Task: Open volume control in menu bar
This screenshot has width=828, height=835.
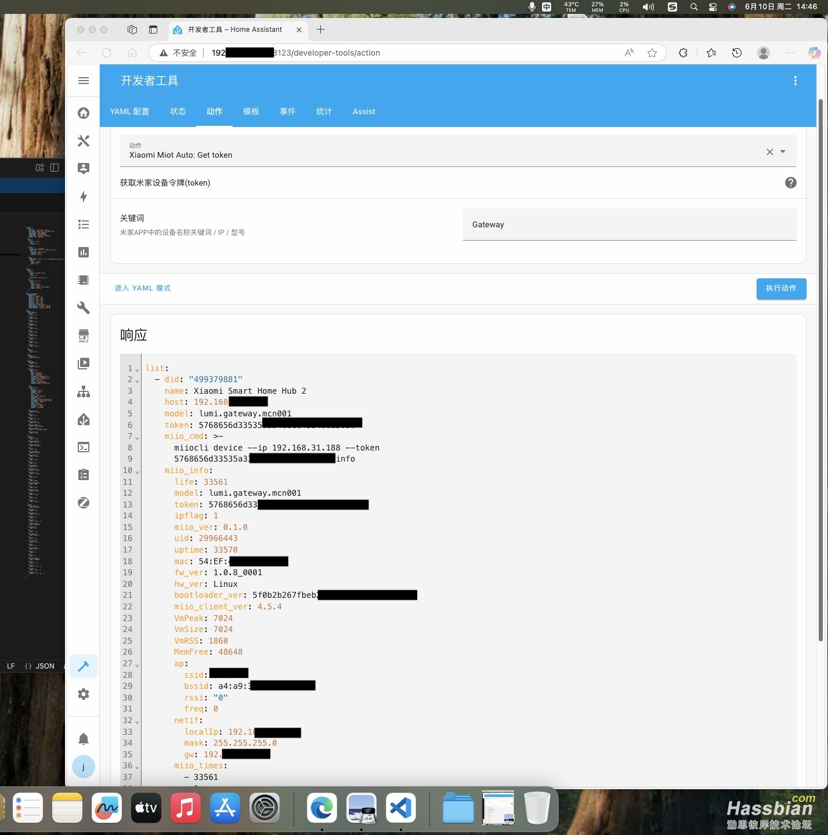Action: coord(648,7)
